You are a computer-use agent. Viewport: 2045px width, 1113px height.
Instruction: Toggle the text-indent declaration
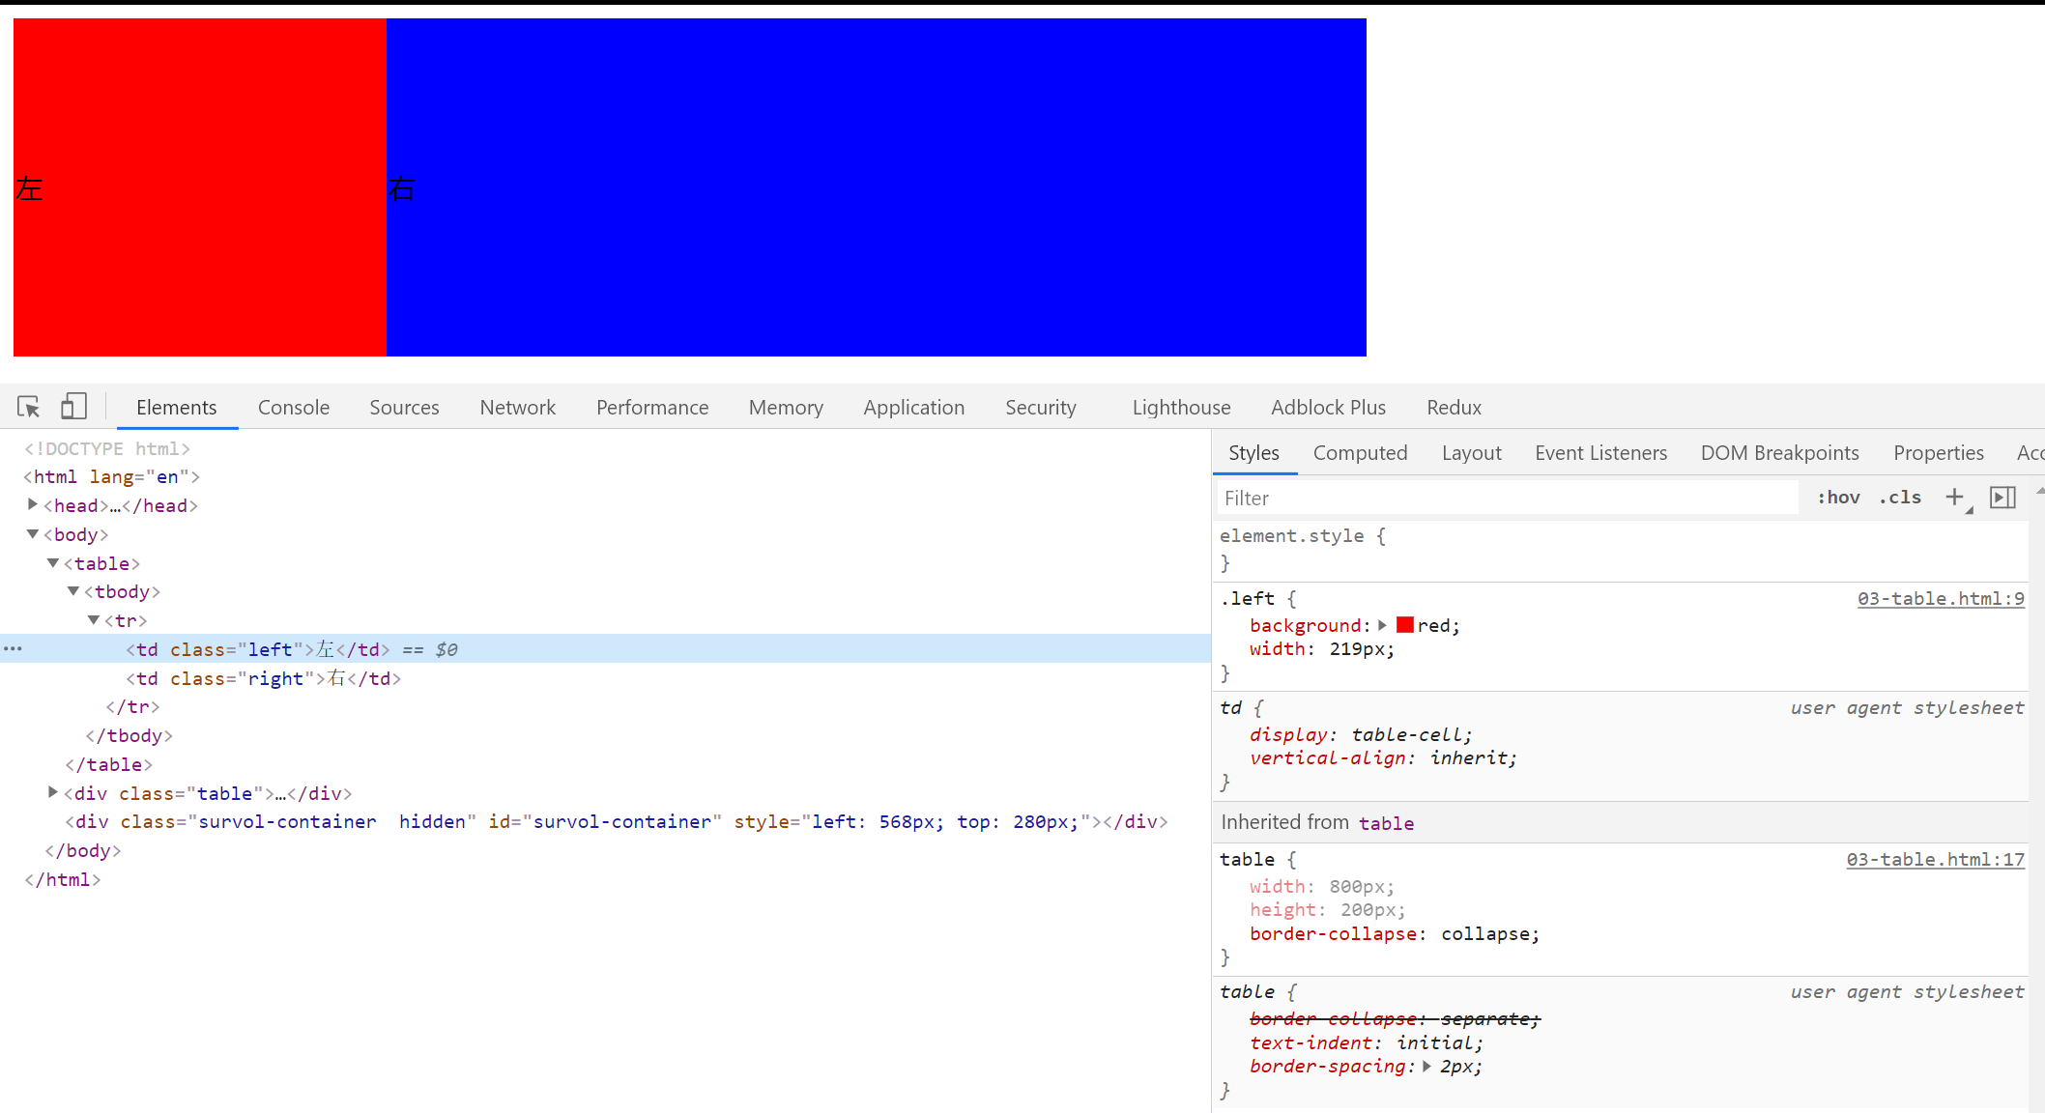click(x=1312, y=1042)
